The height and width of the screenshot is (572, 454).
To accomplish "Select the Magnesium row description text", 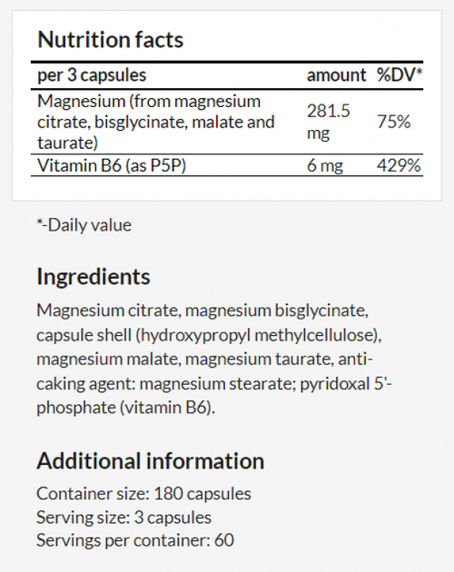I will 156,122.
